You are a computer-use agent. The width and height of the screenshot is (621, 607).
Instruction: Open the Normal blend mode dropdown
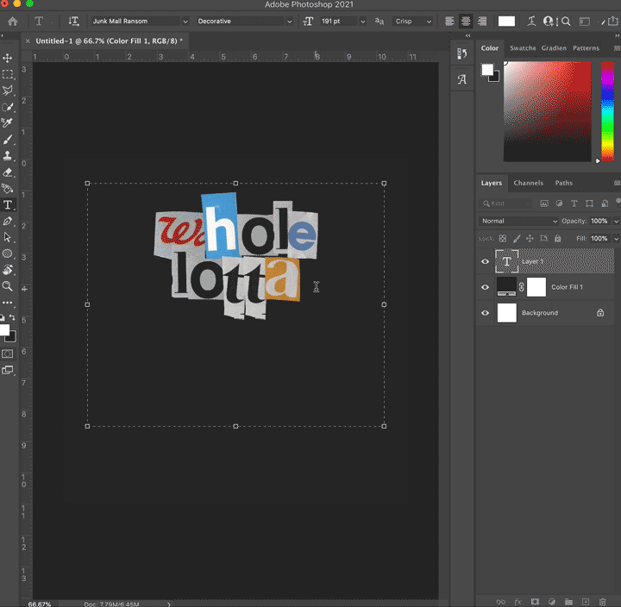tap(518, 221)
